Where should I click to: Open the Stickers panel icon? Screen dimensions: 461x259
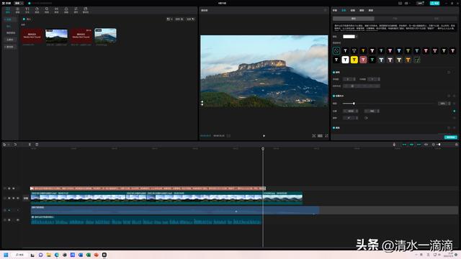(37, 10)
